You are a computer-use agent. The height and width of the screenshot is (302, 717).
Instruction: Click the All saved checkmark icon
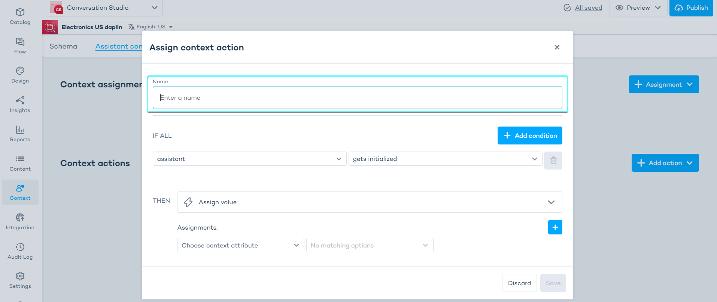(x=567, y=7)
